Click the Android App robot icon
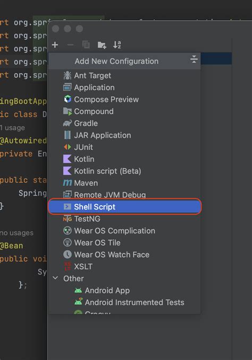This screenshot has width=252, height=360. click(x=78, y=290)
